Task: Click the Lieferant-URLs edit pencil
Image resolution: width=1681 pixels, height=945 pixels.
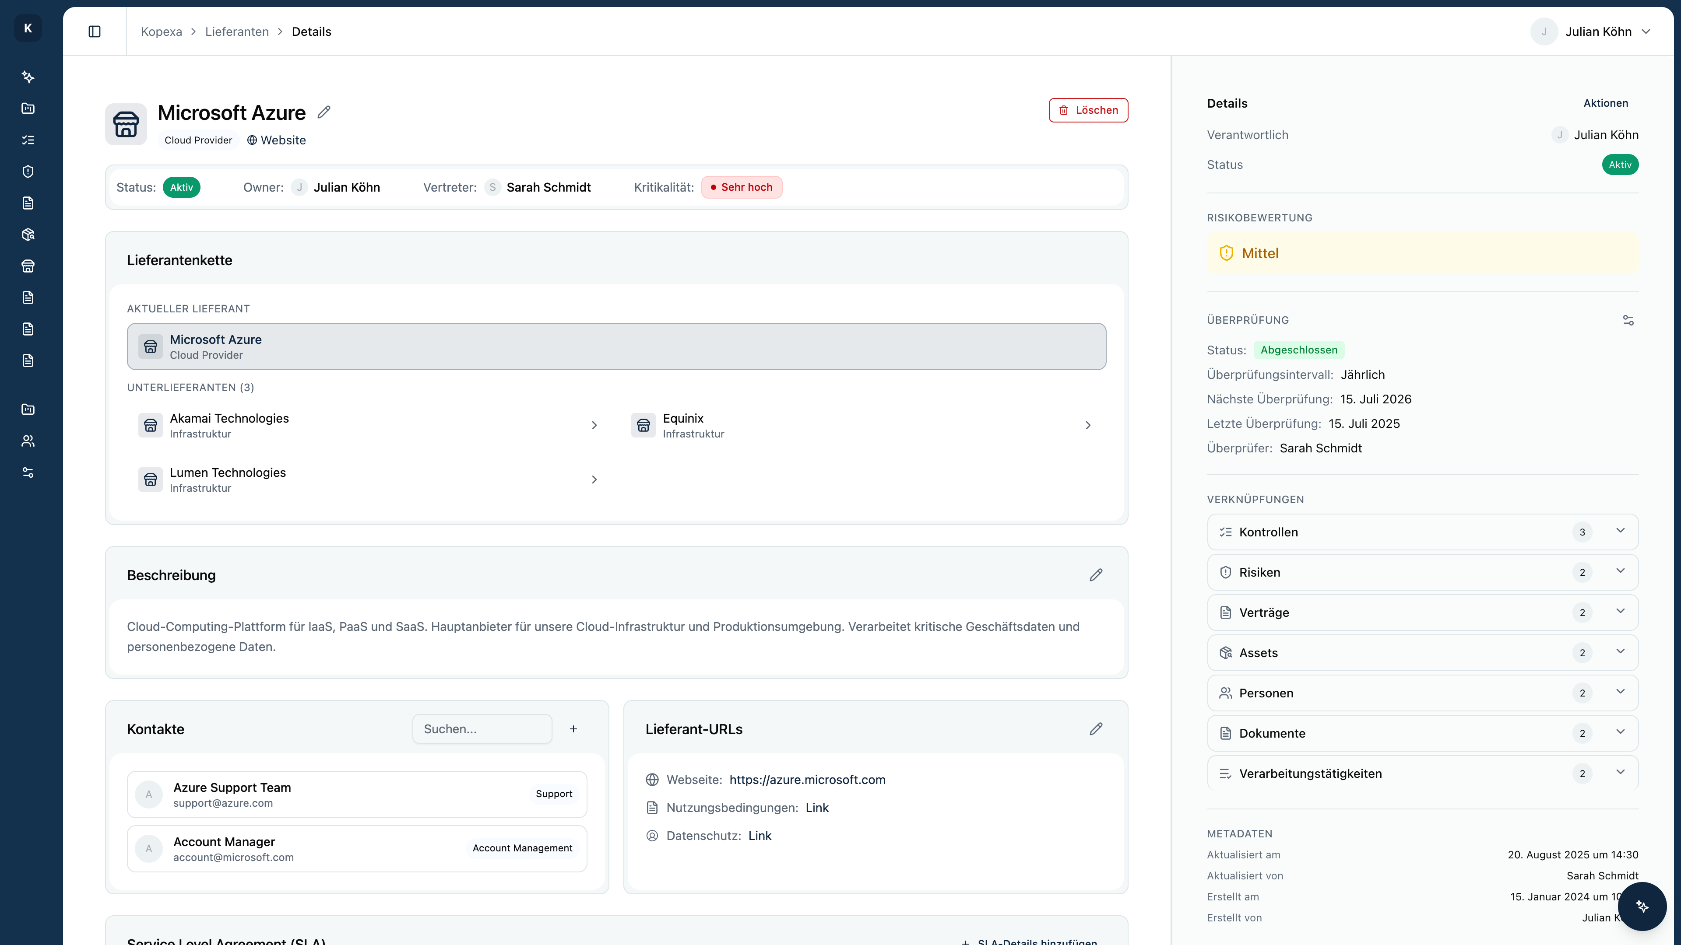Action: click(1096, 728)
